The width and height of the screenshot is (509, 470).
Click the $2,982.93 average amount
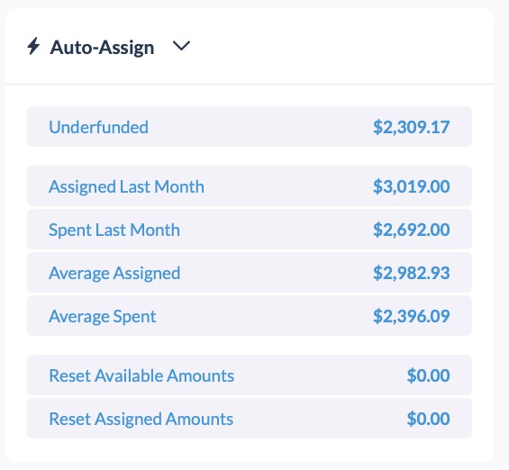click(x=412, y=273)
